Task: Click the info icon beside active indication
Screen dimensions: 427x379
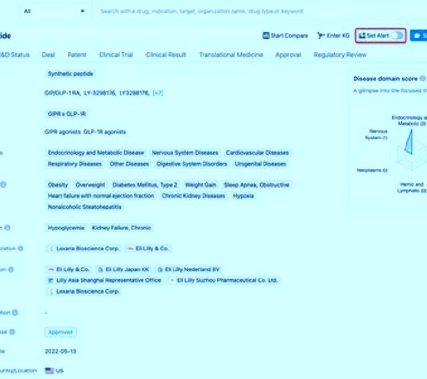Action: 4,185
